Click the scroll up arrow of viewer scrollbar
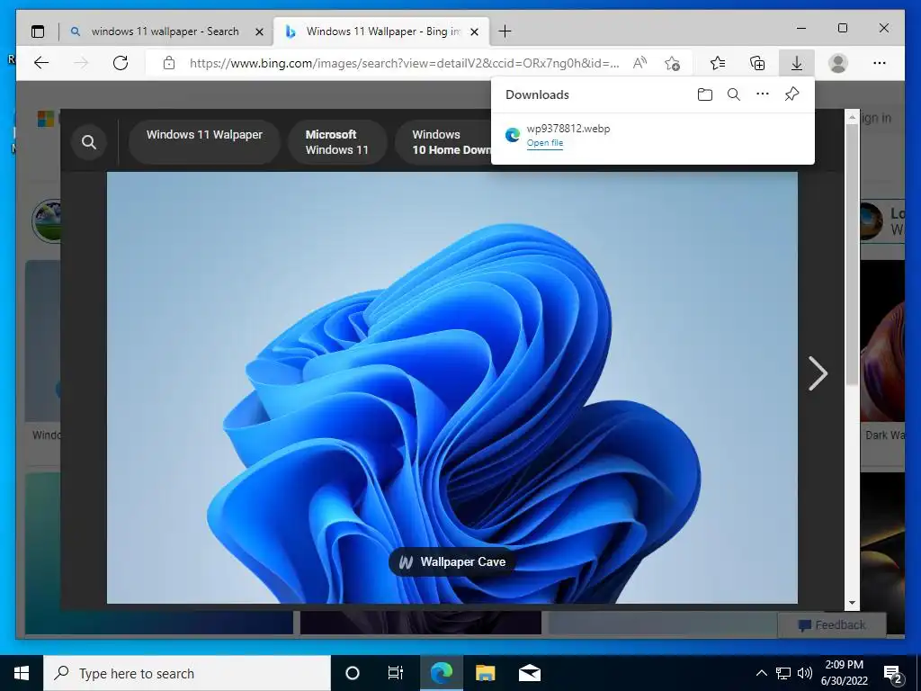 point(853,117)
